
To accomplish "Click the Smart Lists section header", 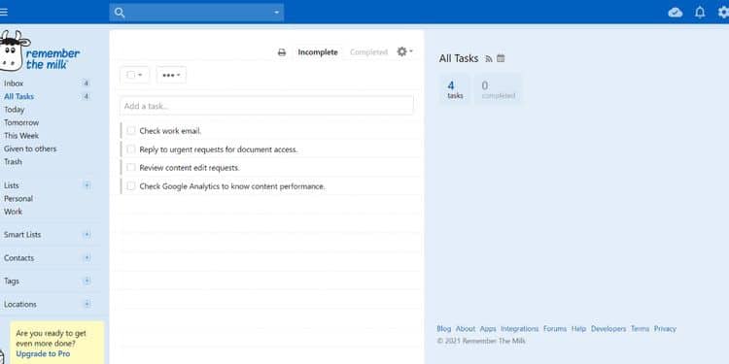I will tap(22, 235).
